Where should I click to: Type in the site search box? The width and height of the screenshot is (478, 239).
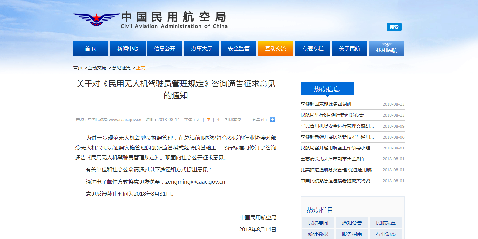[x=331, y=27]
